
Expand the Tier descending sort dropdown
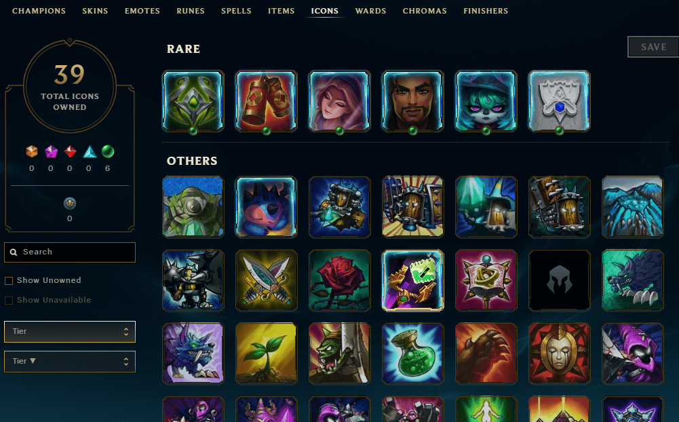tap(70, 362)
